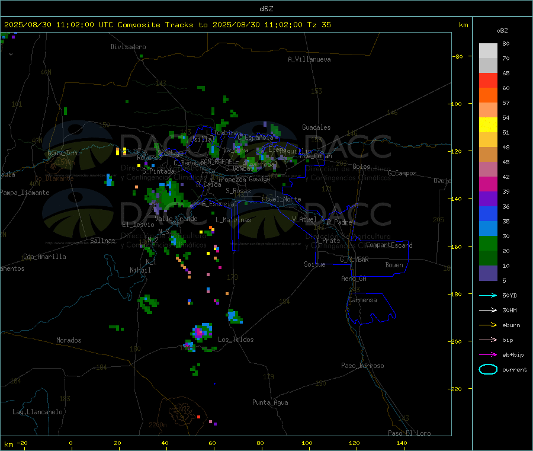Click the red pixel inside the volcano contour
The image size is (533, 451).
click(198, 417)
